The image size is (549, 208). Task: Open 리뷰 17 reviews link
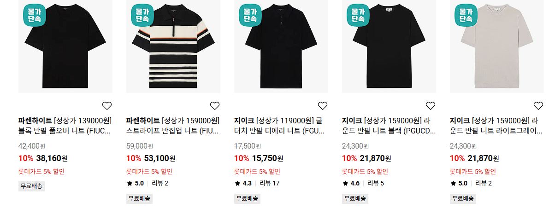(x=270, y=183)
